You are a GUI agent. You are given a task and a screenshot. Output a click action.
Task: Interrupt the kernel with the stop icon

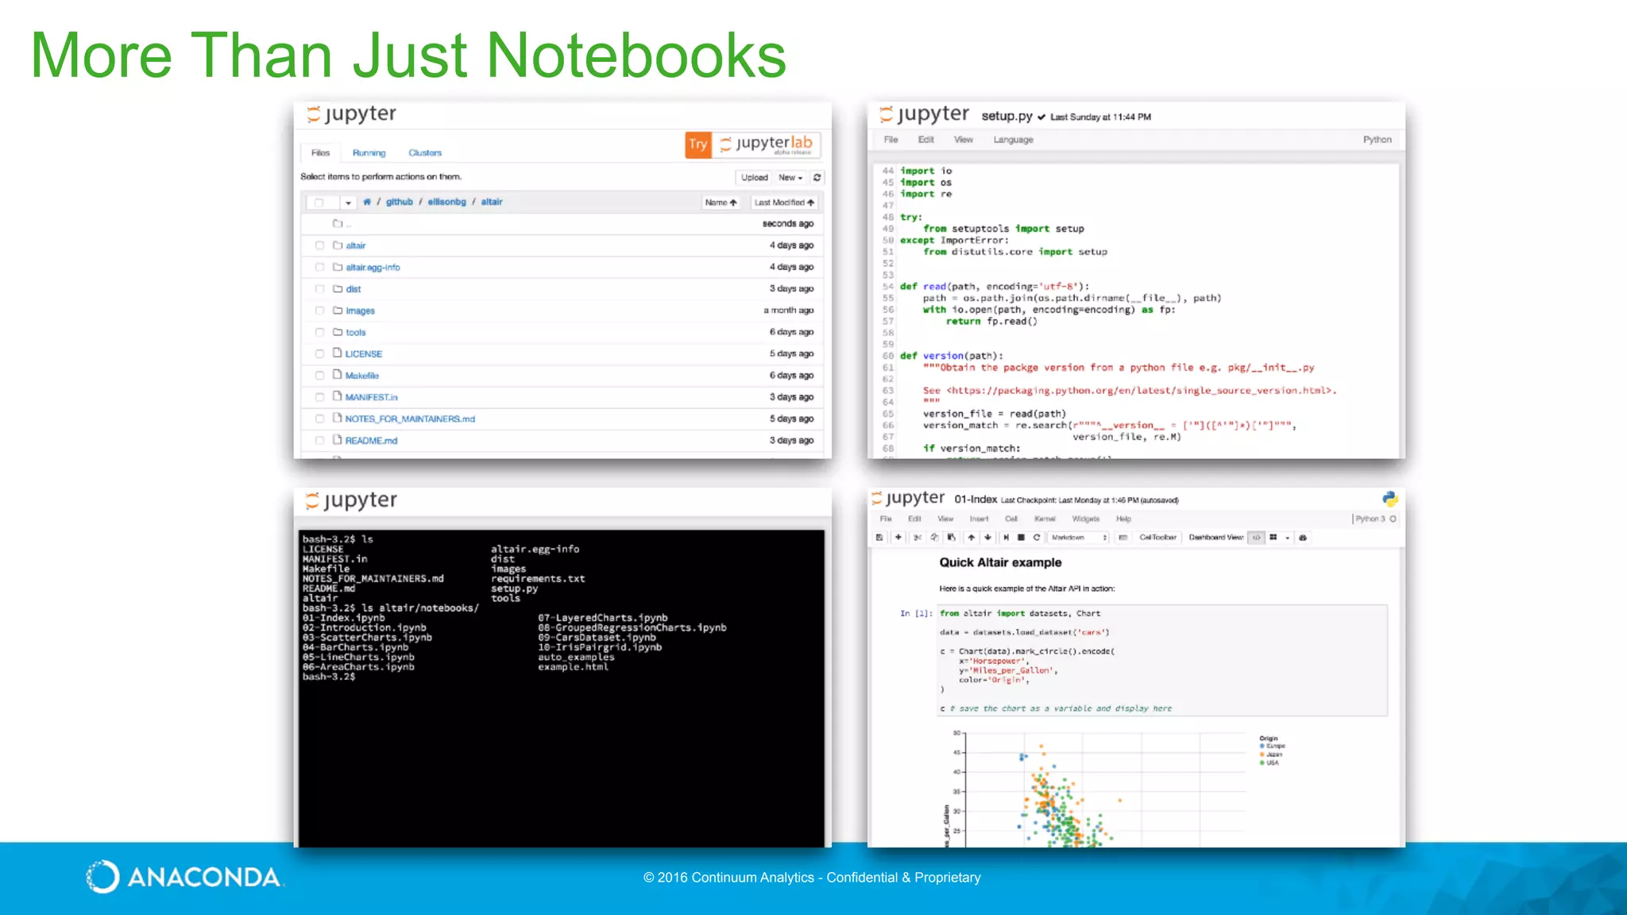pos(1022,538)
